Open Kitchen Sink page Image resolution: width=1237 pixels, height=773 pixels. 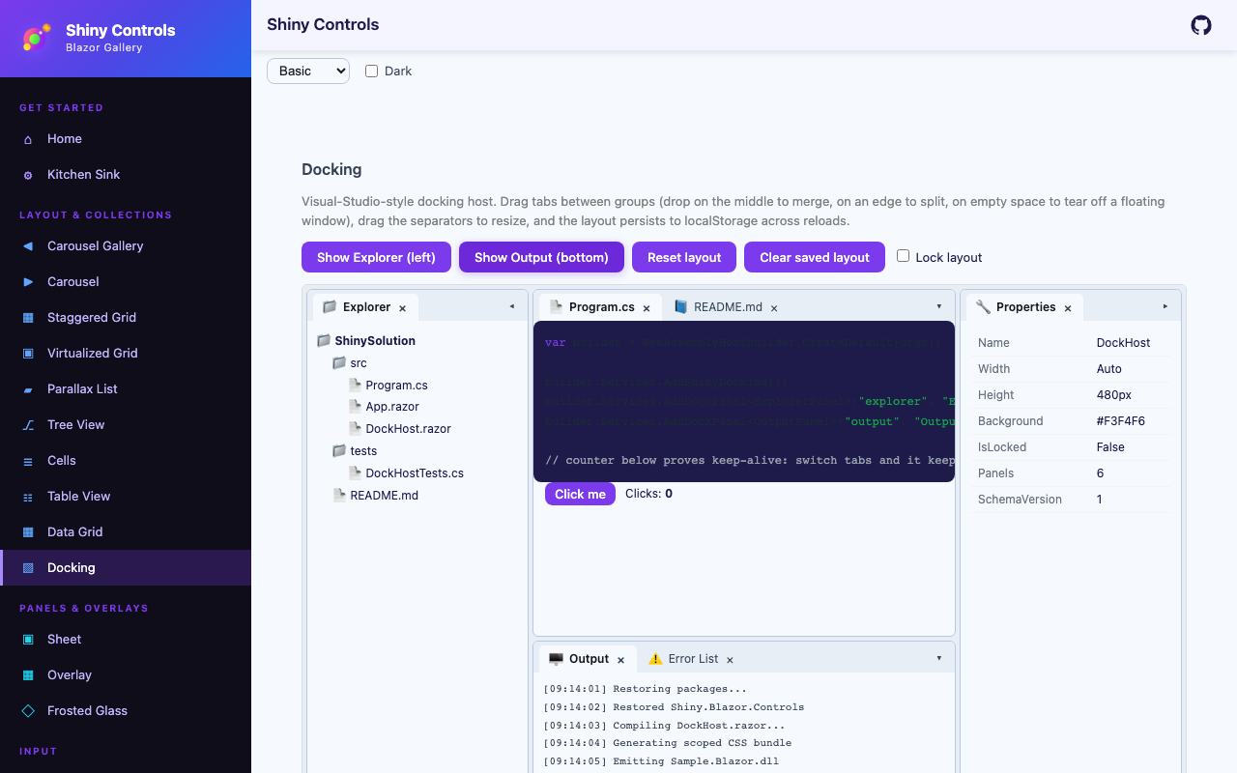126,175
